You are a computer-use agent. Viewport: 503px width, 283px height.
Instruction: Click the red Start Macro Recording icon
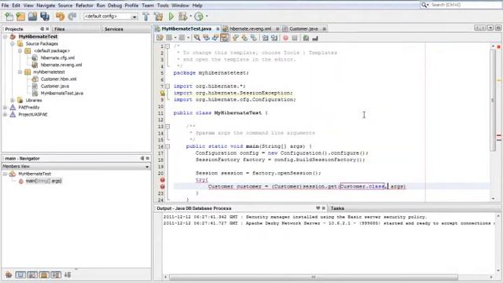tap(285, 38)
